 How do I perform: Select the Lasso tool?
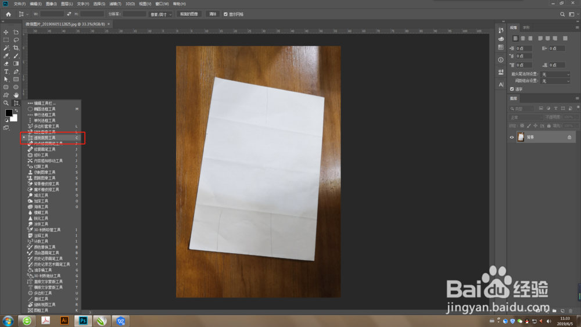(x=16, y=40)
